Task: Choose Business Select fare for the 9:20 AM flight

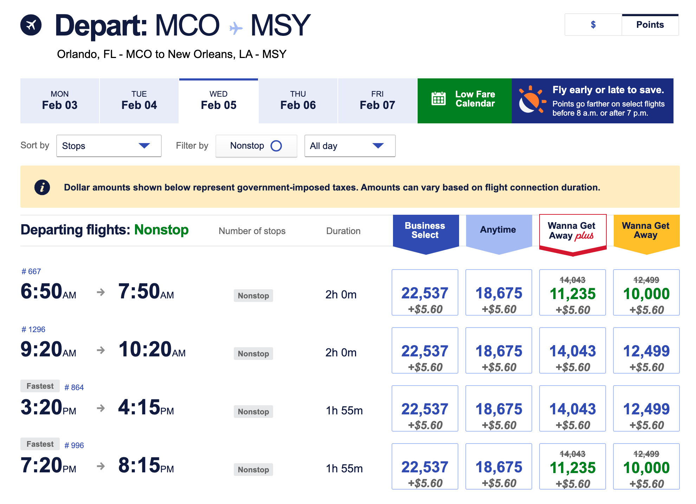Action: pos(425,350)
